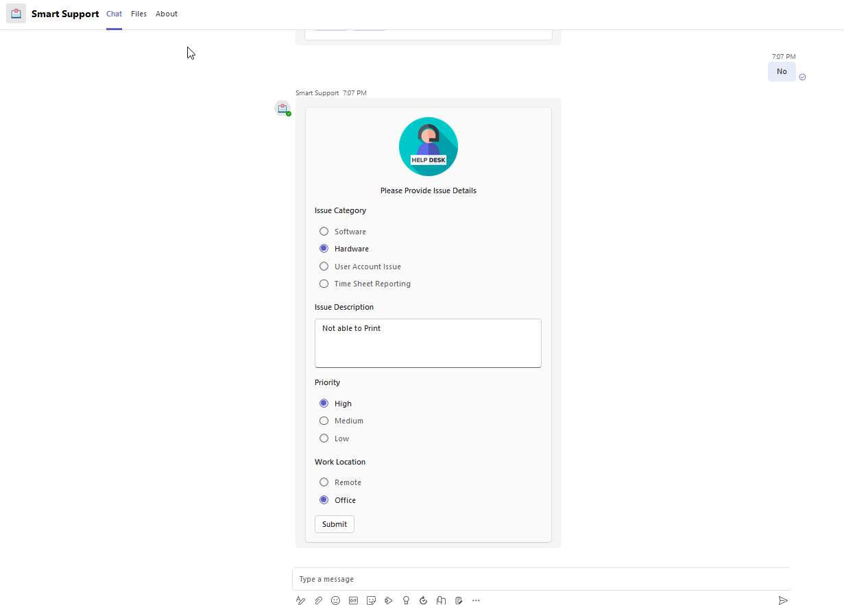This screenshot has height=605, width=844.
Task: Open the Stream video sharing option
Action: pyautogui.click(x=388, y=600)
